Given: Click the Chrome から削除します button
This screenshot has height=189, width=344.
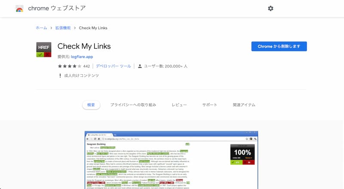Looking at the screenshot, I should pos(279,46).
